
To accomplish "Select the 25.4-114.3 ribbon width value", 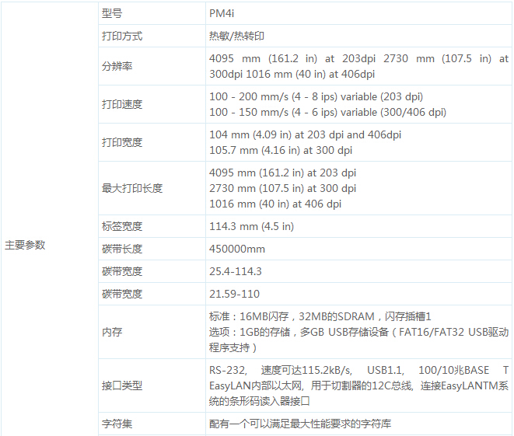I will pyautogui.click(x=236, y=271).
